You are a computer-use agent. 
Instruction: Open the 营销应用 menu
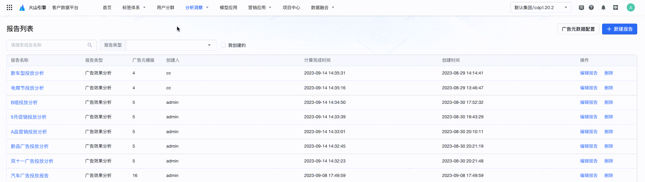(260, 7)
